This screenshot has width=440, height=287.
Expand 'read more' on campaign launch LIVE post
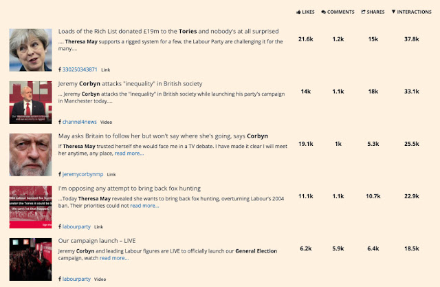coord(114,258)
